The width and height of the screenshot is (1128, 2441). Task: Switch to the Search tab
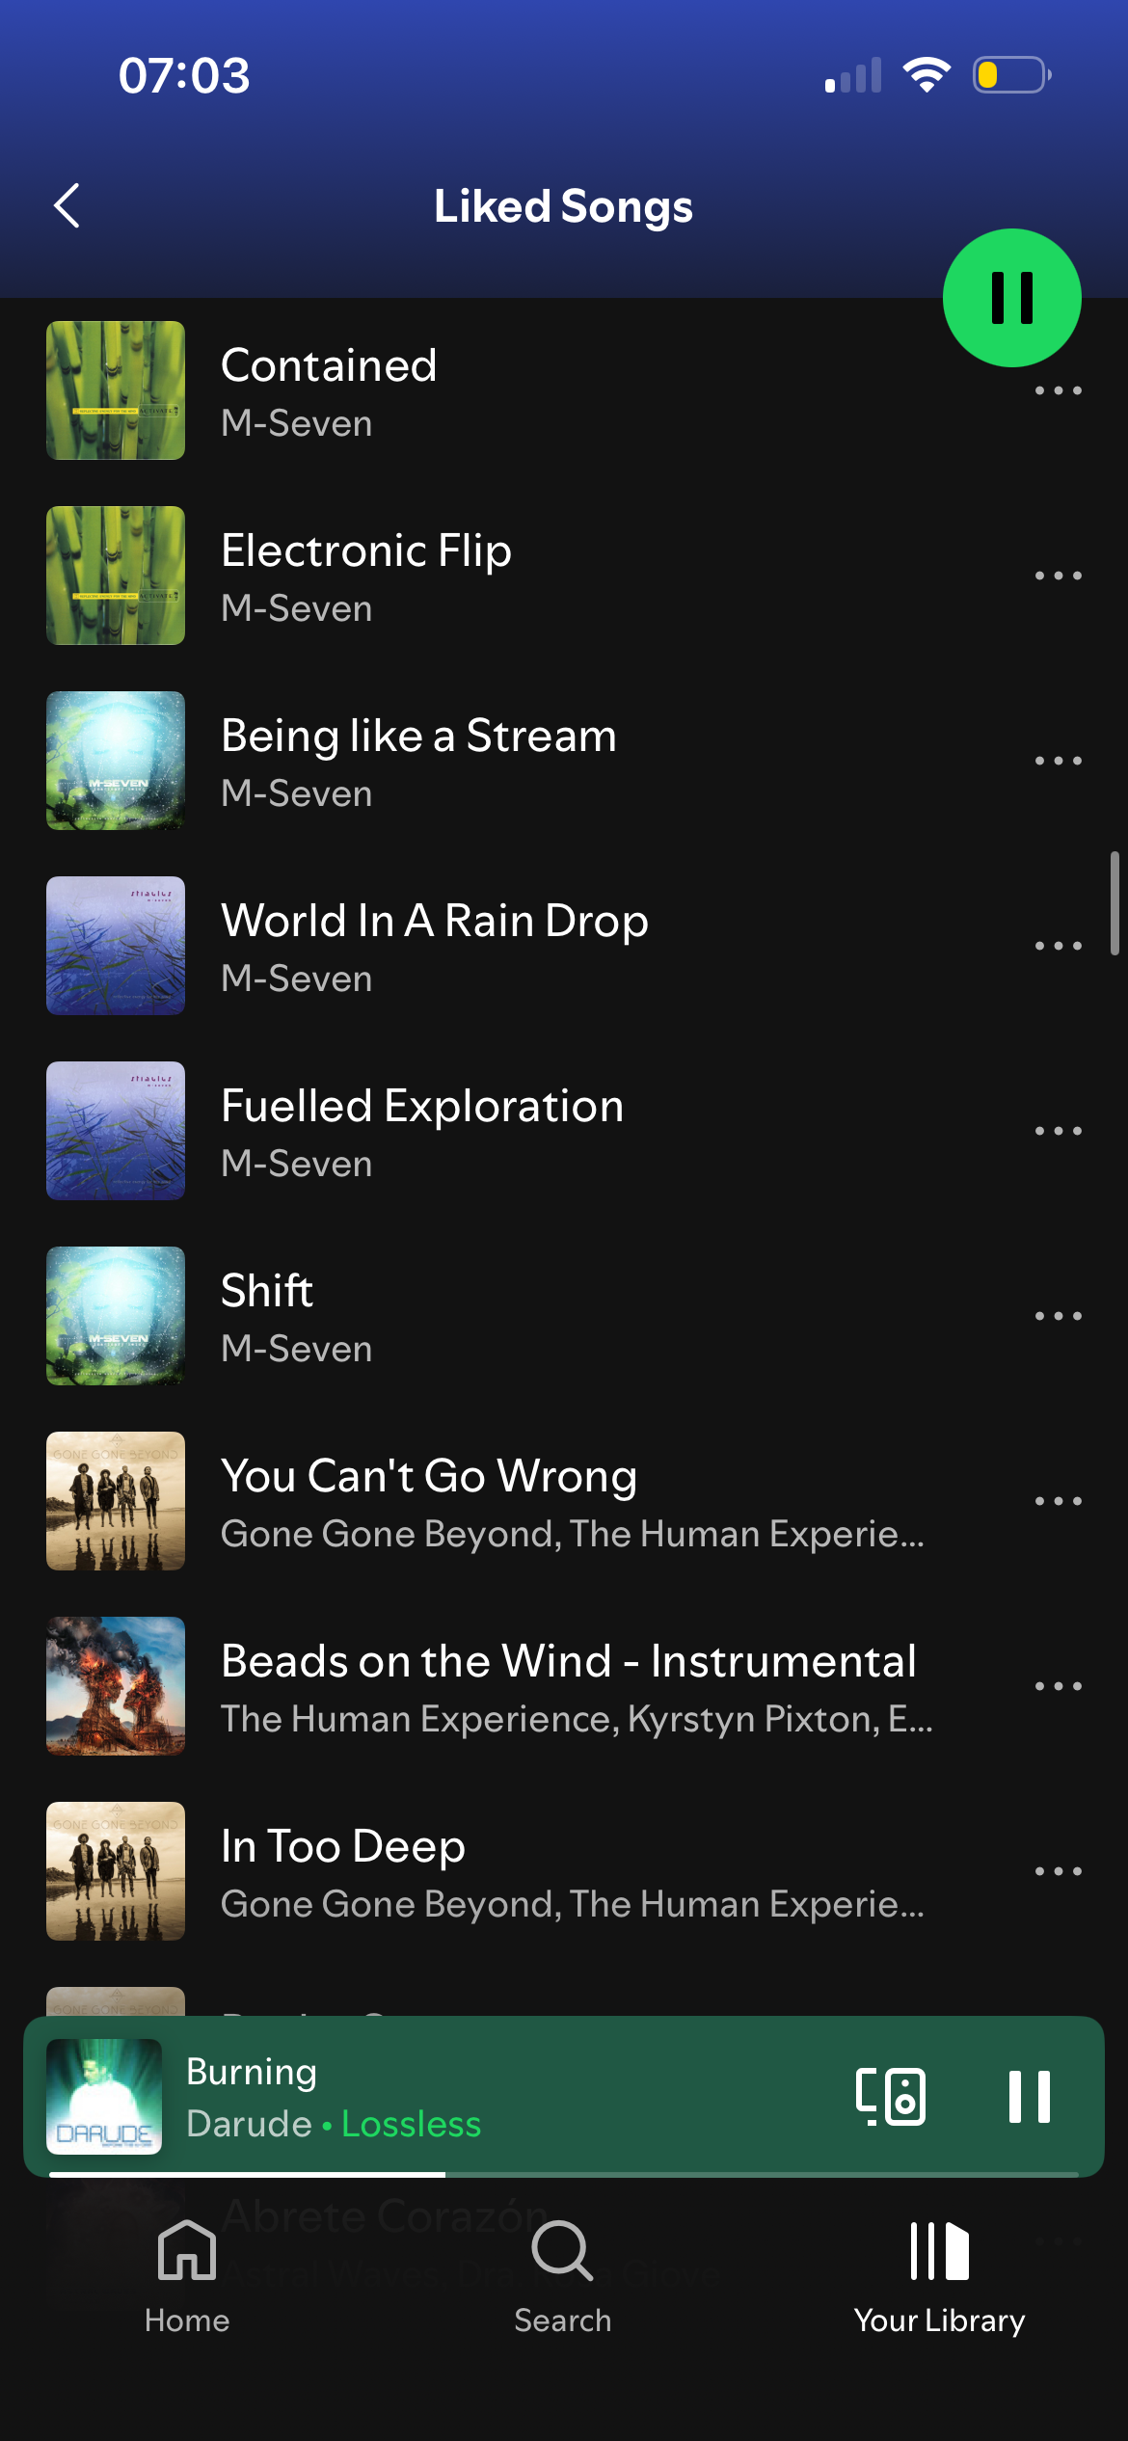tap(562, 2276)
